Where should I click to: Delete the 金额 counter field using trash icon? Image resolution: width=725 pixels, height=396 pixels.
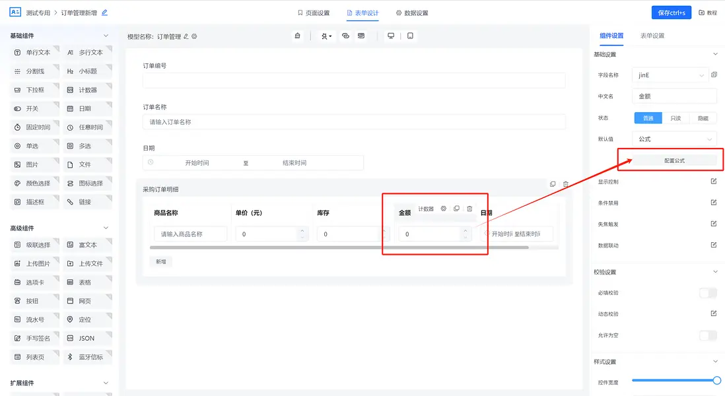(x=469, y=209)
